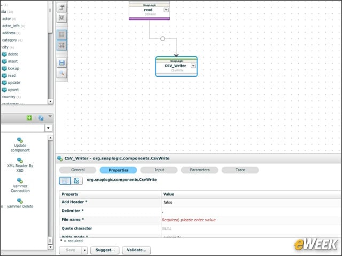342x256 pixels.
Task: Switch to the General tab
Action: pyautogui.click(x=77, y=170)
